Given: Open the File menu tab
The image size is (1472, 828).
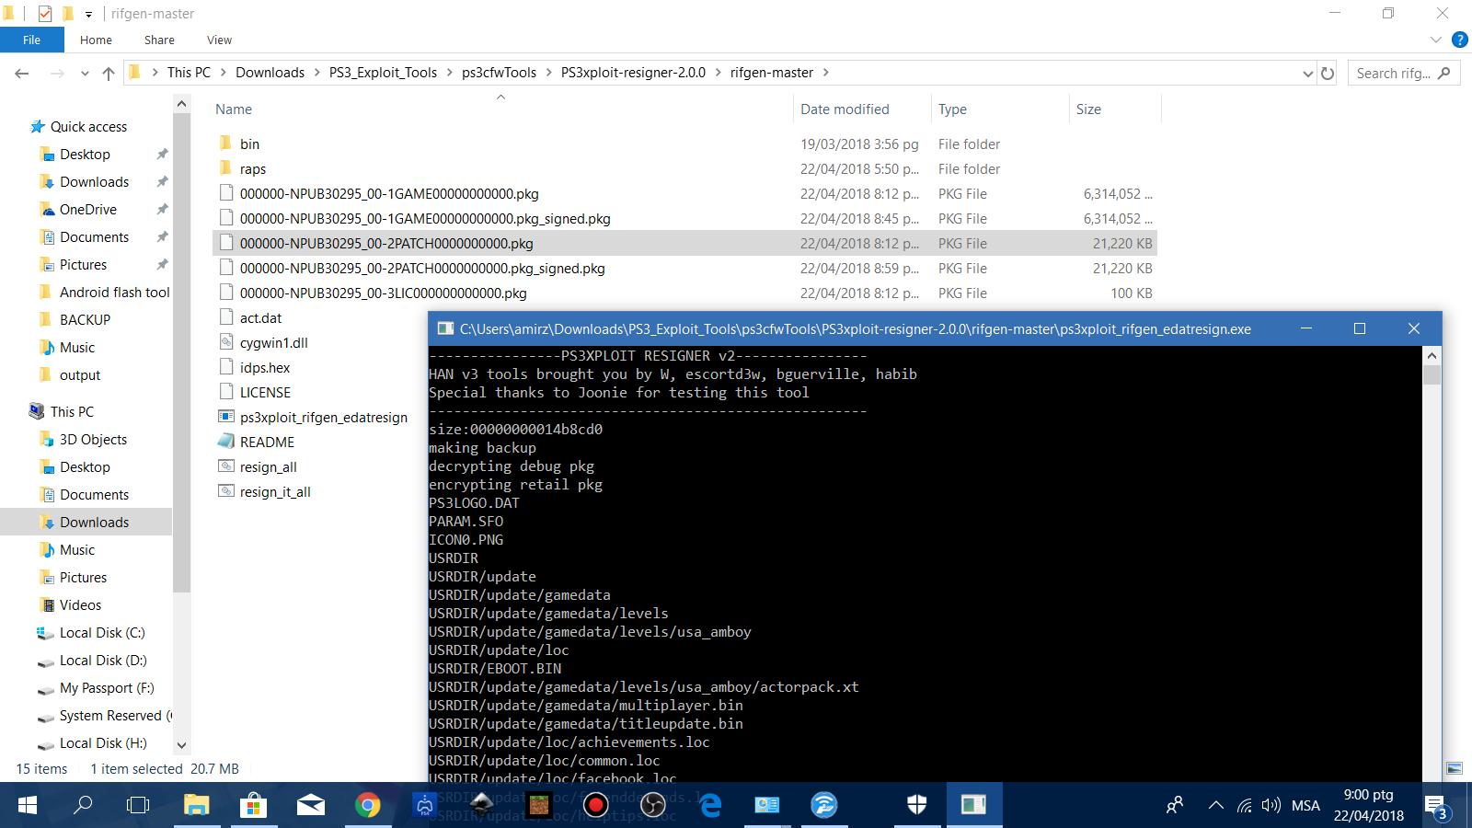Looking at the screenshot, I should (x=32, y=40).
